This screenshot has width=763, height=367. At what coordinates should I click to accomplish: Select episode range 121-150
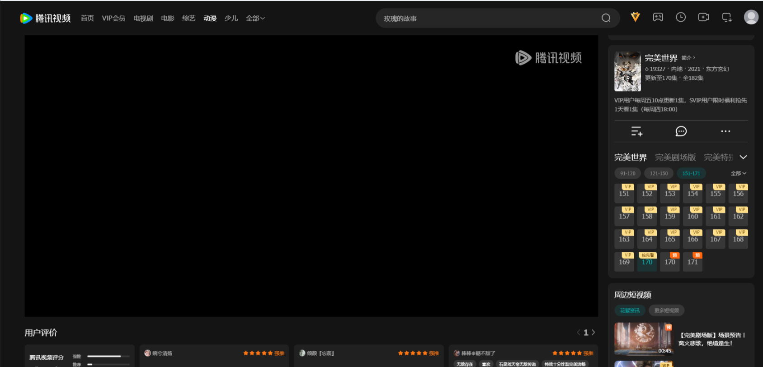659,173
